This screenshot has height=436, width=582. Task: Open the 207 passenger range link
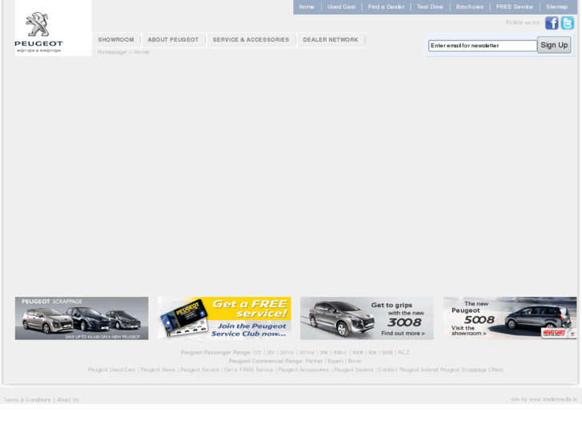point(271,353)
